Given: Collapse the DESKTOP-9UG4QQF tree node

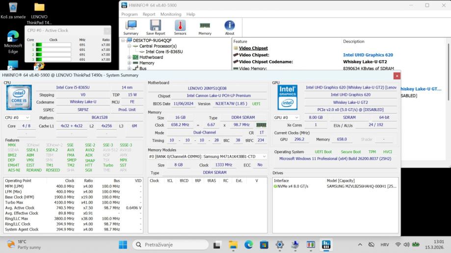Looking at the screenshot, I should click(x=124, y=41).
